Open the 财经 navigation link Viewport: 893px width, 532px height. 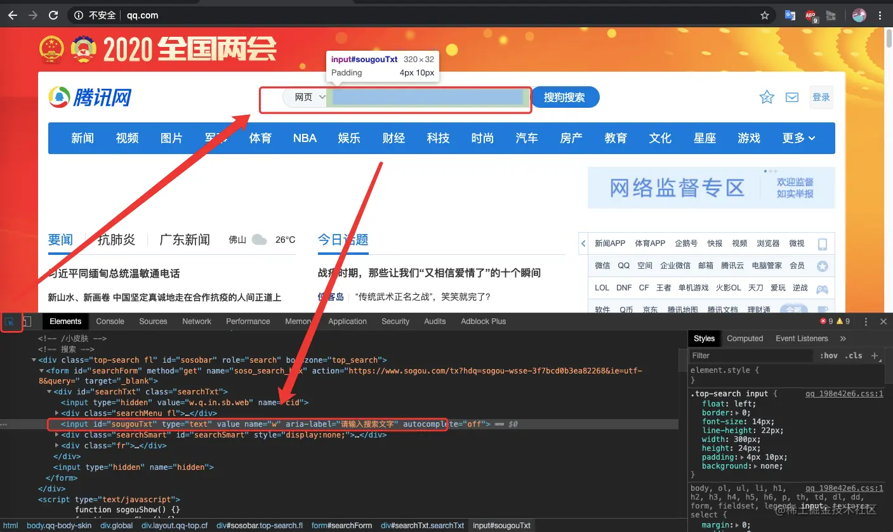point(394,138)
